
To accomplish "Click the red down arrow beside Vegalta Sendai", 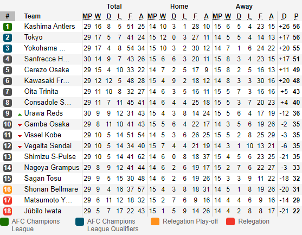I will (20, 147).
